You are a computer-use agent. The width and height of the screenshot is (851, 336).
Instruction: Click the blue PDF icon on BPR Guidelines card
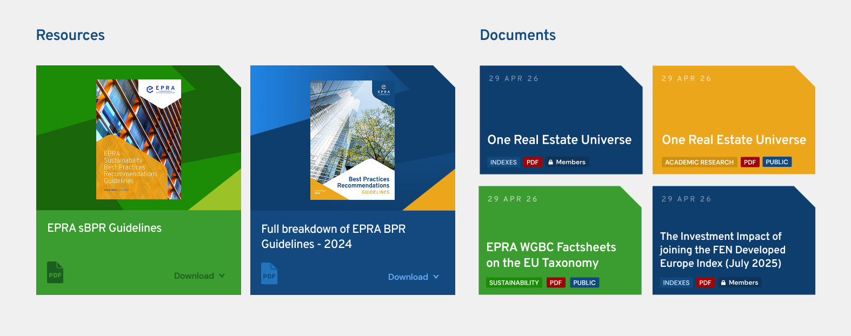[x=269, y=273]
